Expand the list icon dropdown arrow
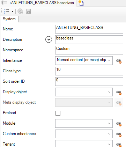Screen dimensions: 126x147 (x=12, y=11)
